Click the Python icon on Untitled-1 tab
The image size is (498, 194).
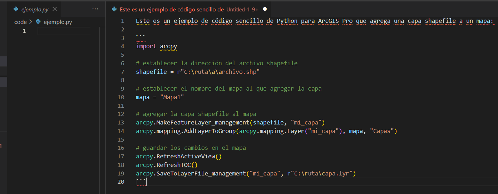pos(114,9)
